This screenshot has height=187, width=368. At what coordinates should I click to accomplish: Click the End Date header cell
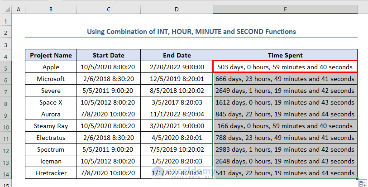[177, 55]
